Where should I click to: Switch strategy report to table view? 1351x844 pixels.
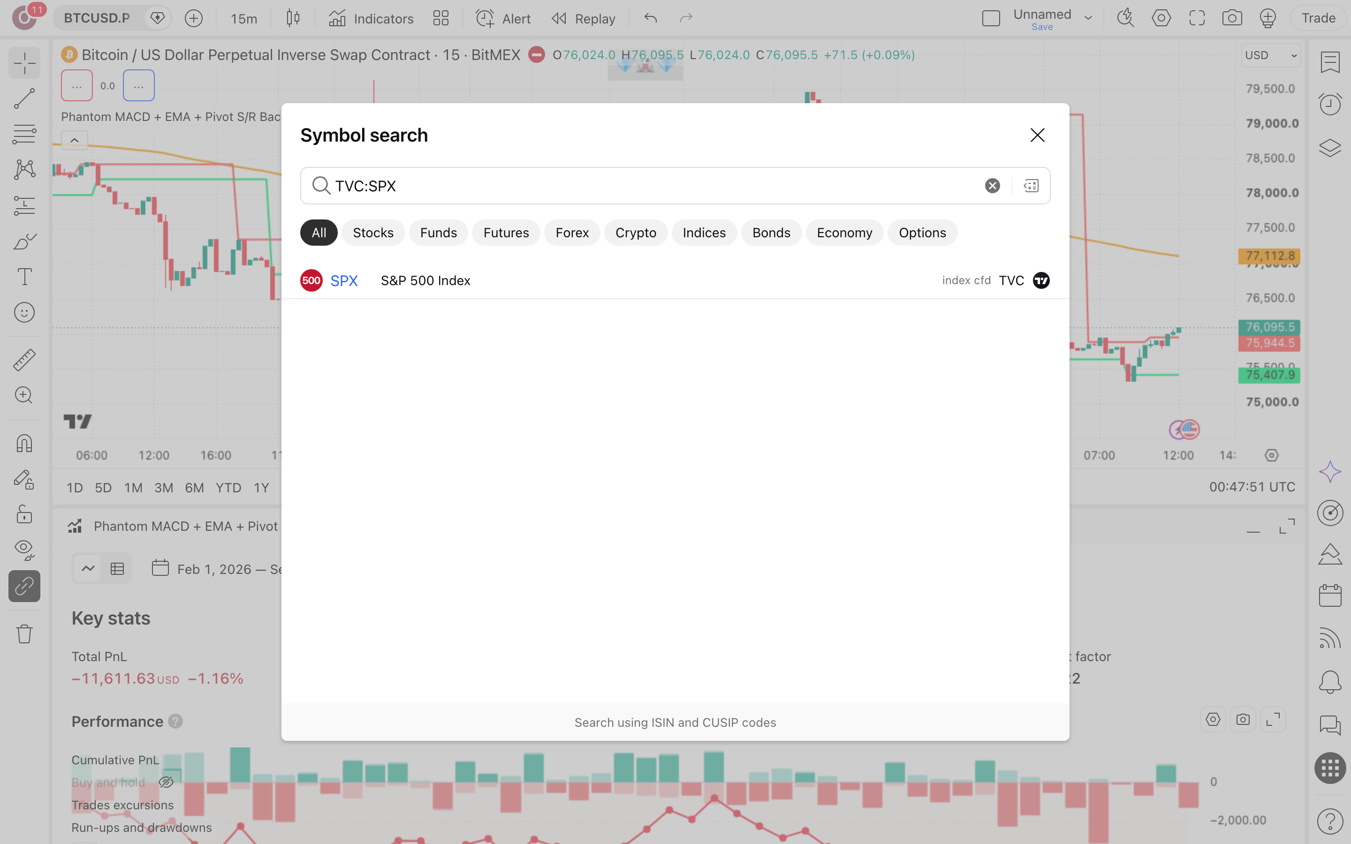coord(117,569)
